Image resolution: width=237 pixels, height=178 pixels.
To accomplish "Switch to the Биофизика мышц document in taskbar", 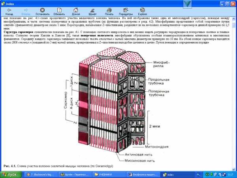I will coord(143,175).
